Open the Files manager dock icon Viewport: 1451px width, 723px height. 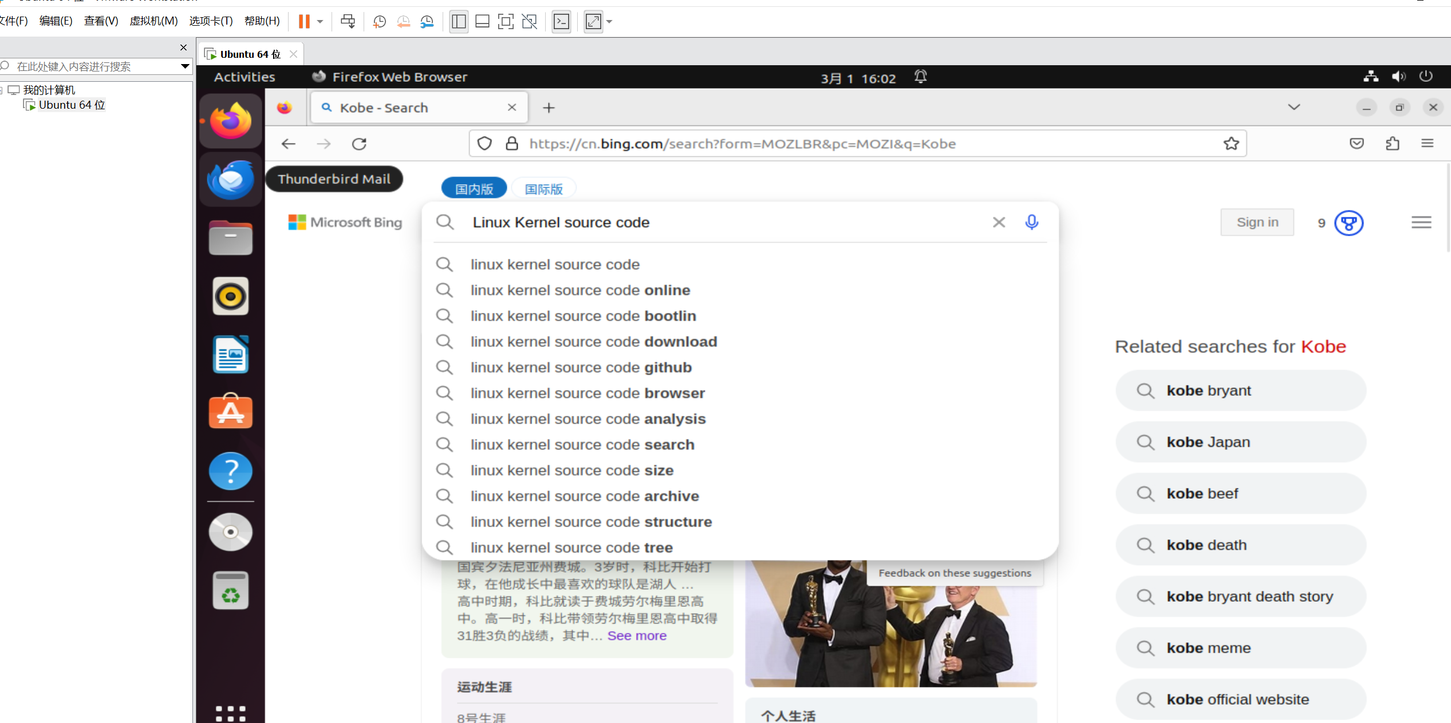pyautogui.click(x=231, y=237)
